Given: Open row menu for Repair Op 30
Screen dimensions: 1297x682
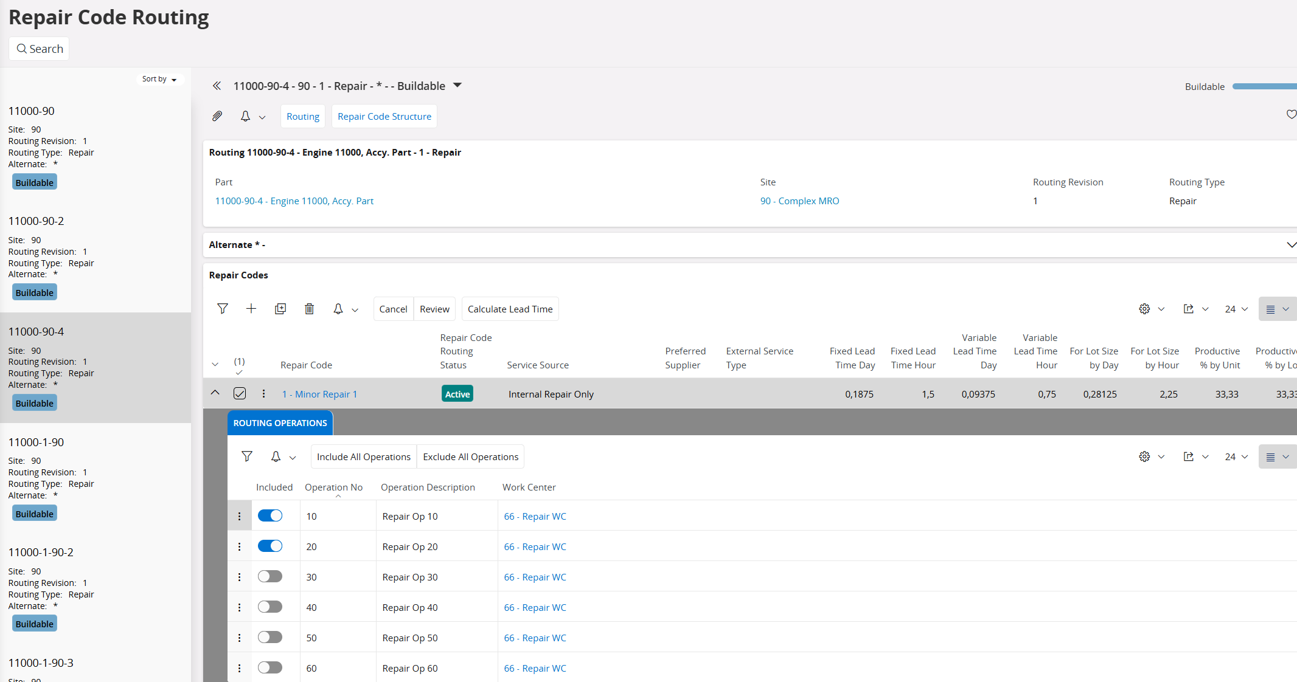Looking at the screenshot, I should pyautogui.click(x=239, y=577).
